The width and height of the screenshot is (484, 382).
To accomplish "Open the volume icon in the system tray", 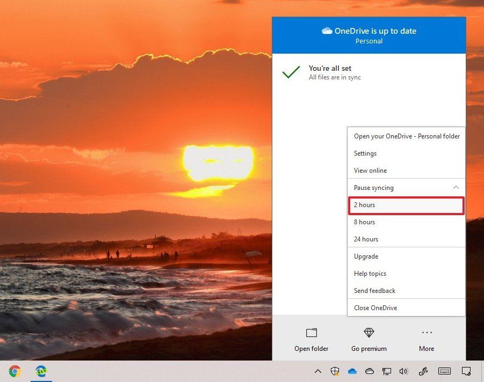I will click(403, 371).
